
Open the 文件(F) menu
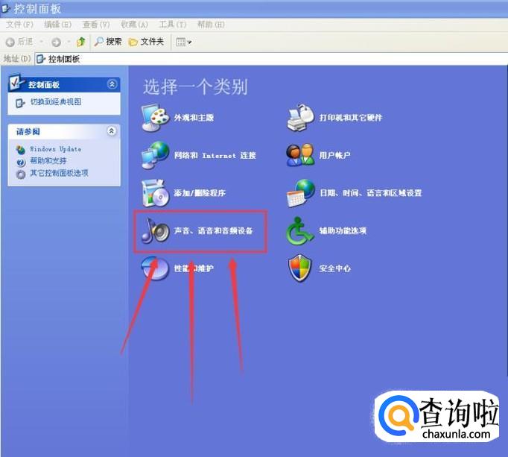tap(19, 25)
